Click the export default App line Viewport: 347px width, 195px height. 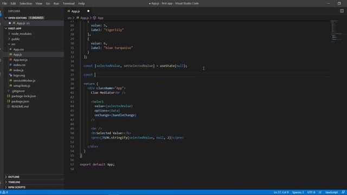97,165
